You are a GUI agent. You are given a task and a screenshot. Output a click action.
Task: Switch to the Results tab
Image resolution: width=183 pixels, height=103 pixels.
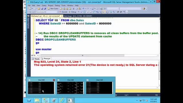36,59
